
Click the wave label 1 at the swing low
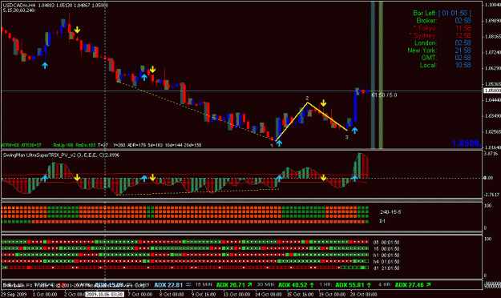coord(272,146)
